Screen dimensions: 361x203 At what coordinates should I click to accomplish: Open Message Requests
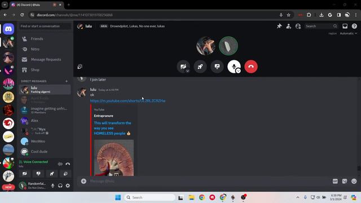pyautogui.click(x=45, y=59)
